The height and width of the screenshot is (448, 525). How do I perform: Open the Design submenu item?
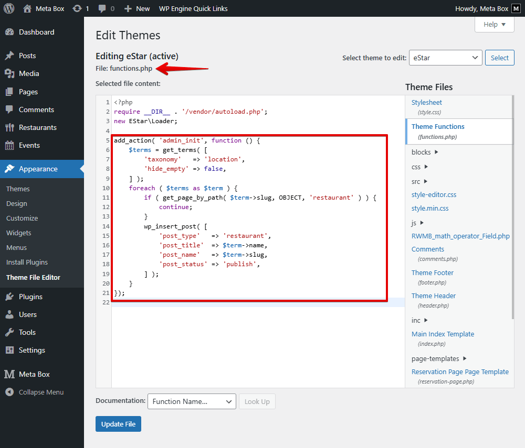[16, 203]
